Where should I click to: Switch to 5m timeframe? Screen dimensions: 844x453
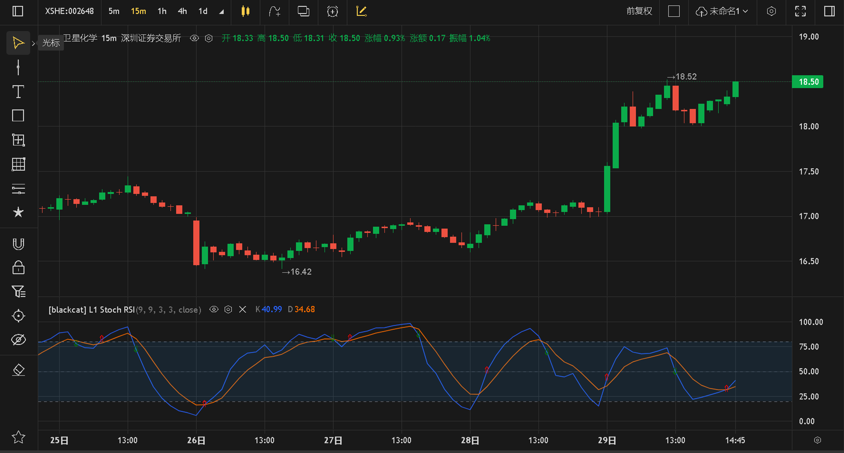click(114, 11)
